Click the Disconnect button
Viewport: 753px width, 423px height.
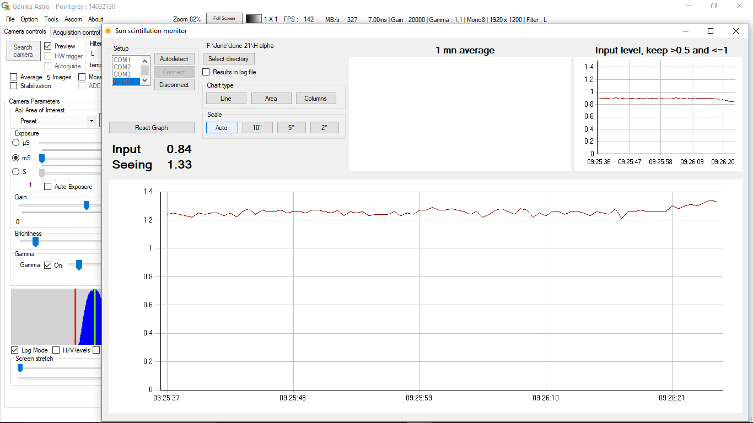(174, 85)
